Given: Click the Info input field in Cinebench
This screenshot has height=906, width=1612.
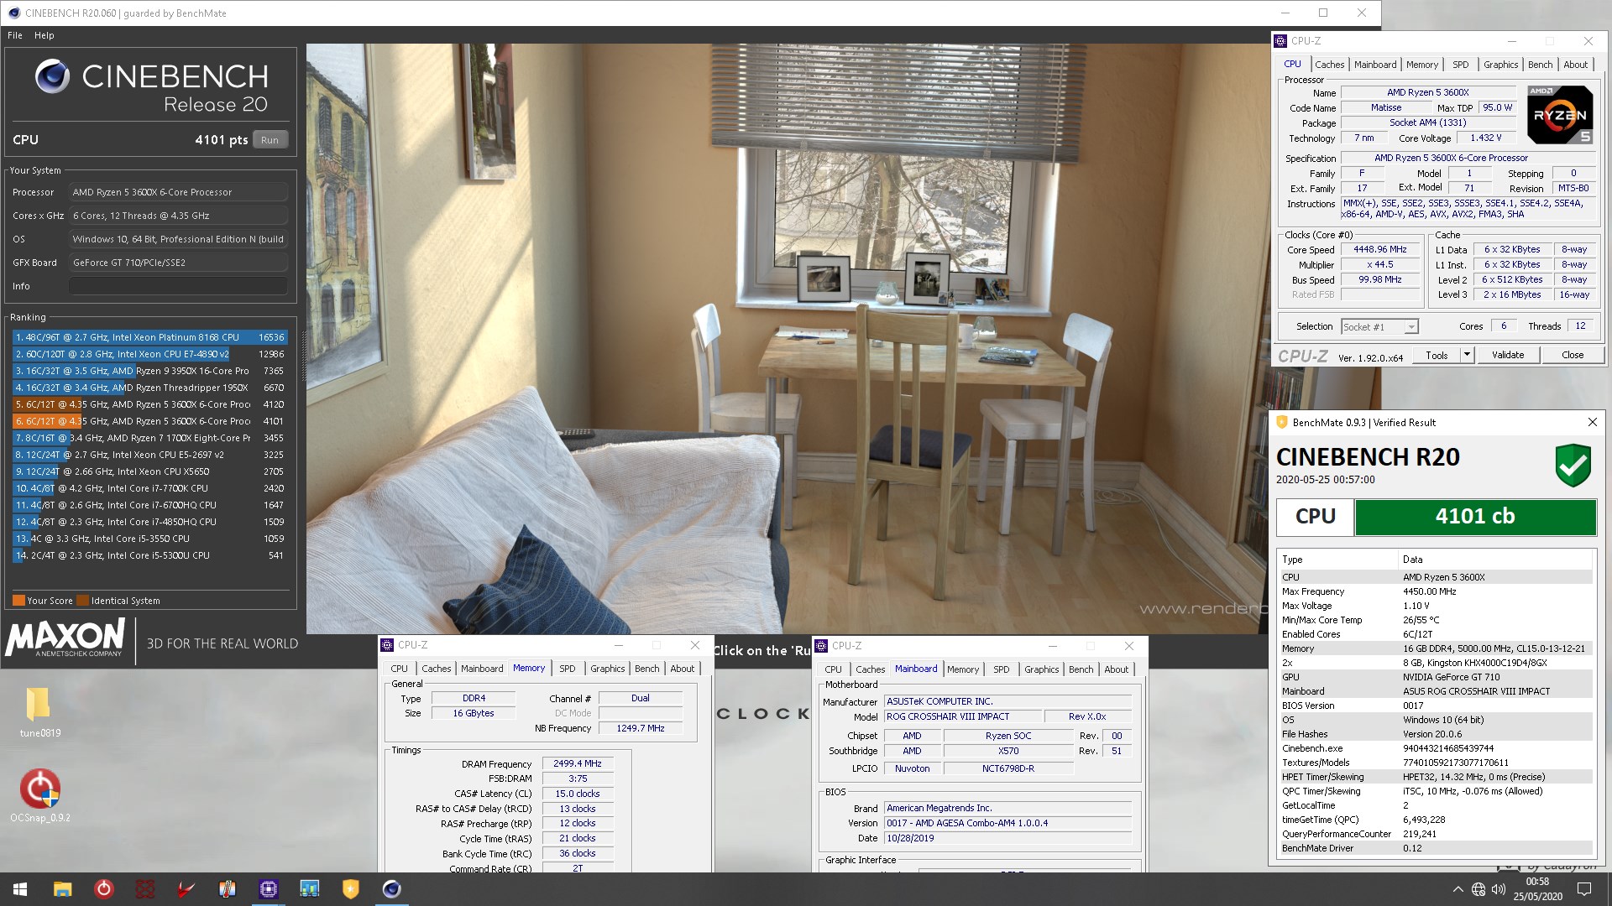Looking at the screenshot, I should (x=178, y=286).
